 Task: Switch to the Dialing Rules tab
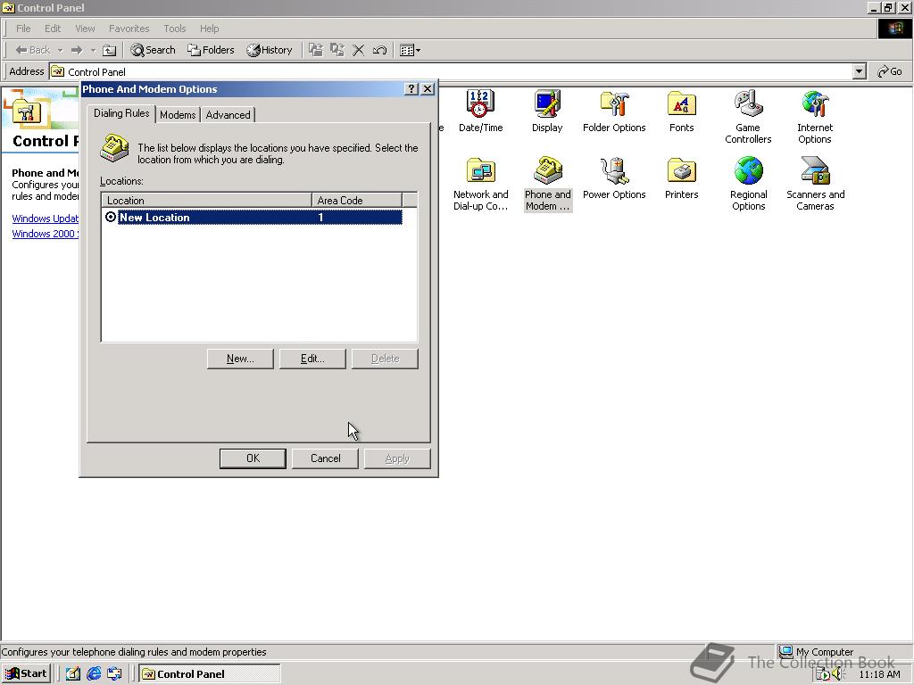[x=121, y=113]
